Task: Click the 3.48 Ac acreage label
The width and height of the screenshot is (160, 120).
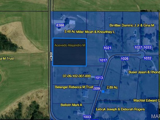Action: [x=70, y=31]
